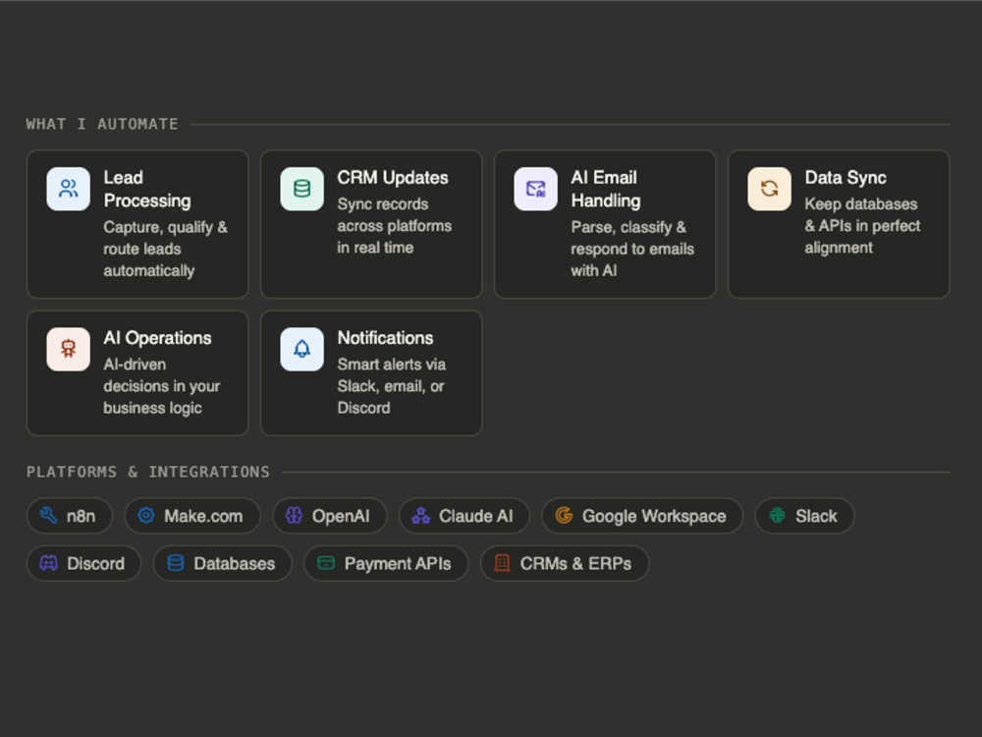The width and height of the screenshot is (982, 737).
Task: Click the Discord gamepad icon
Action: tap(48, 563)
